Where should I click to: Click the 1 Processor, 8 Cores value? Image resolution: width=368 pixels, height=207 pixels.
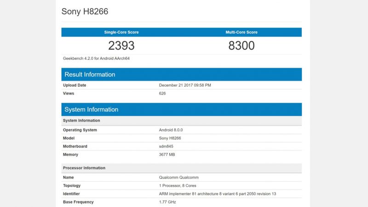pyautogui.click(x=178, y=186)
